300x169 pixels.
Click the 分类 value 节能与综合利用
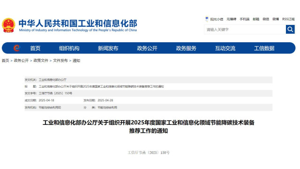(x=107, y=108)
